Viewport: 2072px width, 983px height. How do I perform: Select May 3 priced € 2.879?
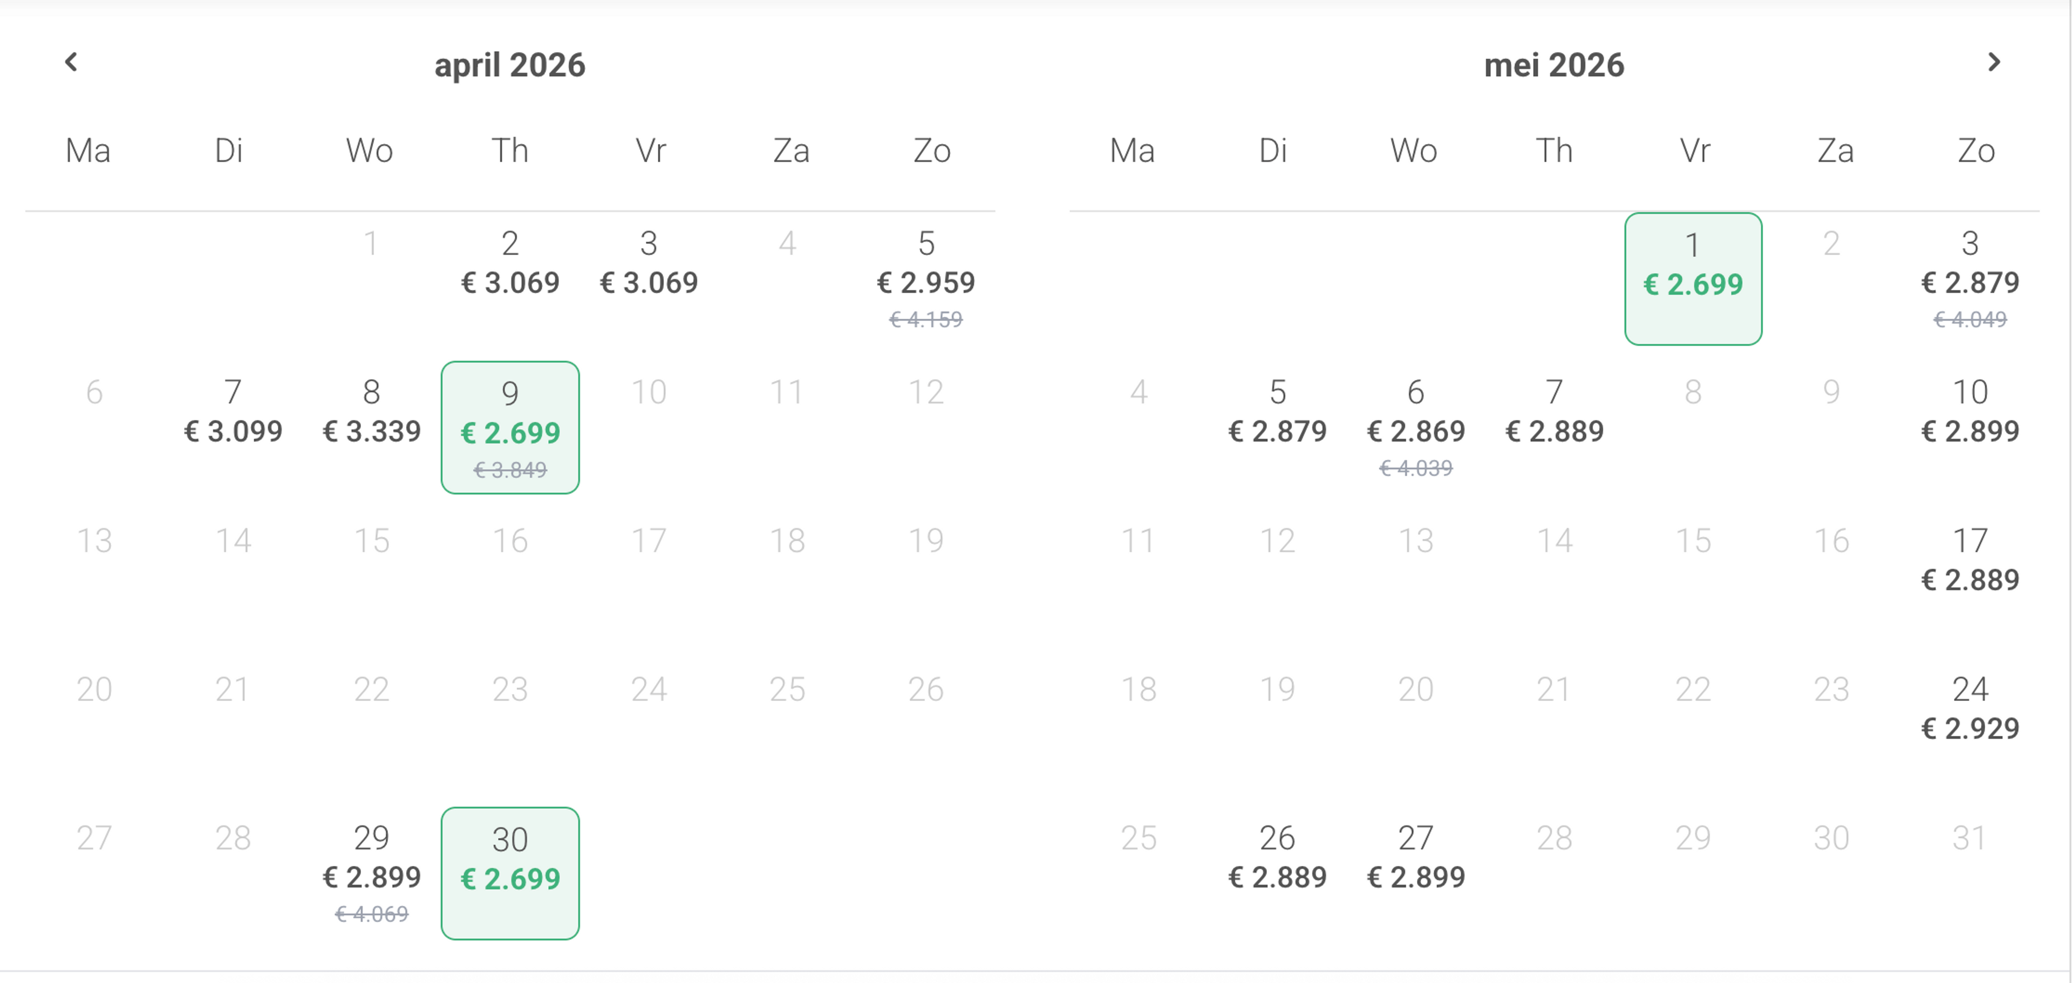1970,274
